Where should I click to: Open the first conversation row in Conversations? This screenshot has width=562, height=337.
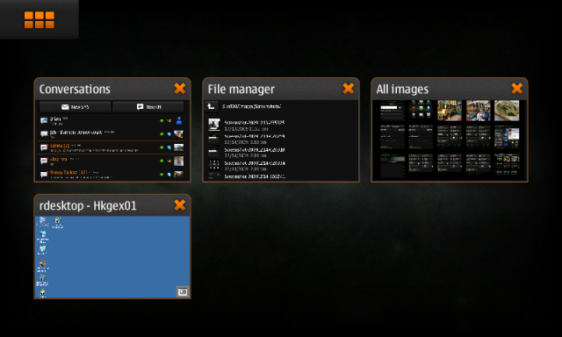pyautogui.click(x=112, y=121)
